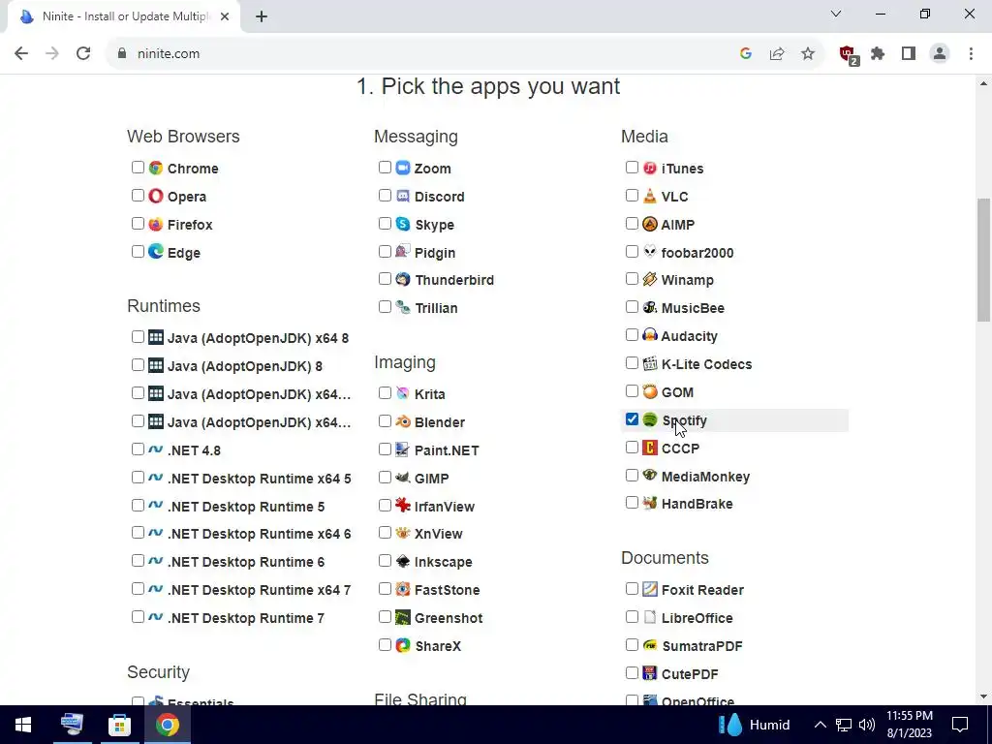Open a new browser tab

pyautogui.click(x=262, y=17)
